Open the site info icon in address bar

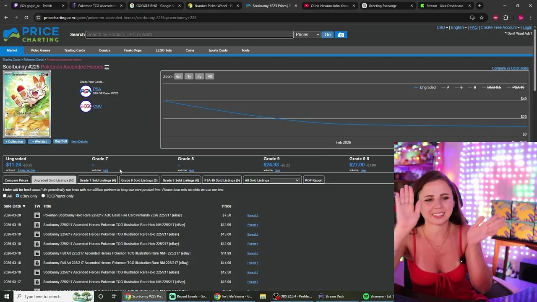tap(38, 18)
